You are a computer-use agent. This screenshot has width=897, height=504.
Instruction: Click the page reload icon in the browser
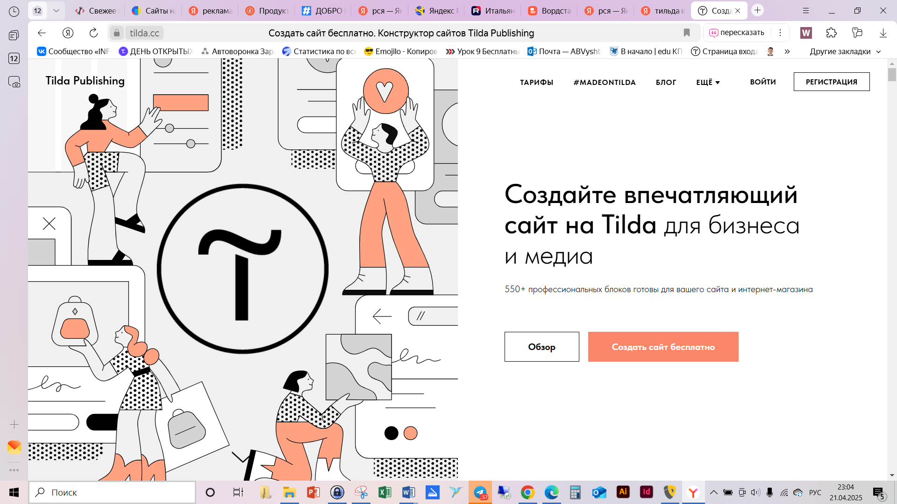pos(93,33)
